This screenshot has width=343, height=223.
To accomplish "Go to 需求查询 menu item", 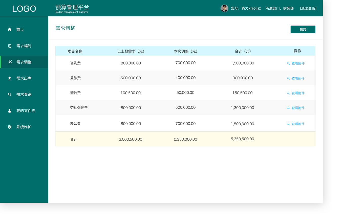I will pyautogui.click(x=24, y=95).
